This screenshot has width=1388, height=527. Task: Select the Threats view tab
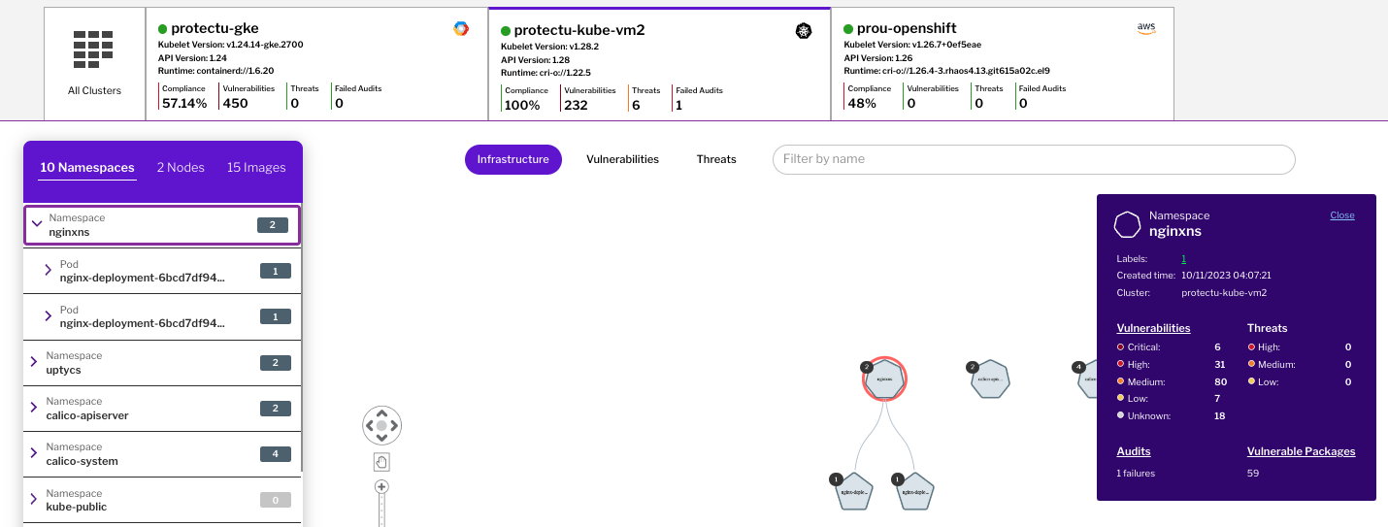click(716, 159)
